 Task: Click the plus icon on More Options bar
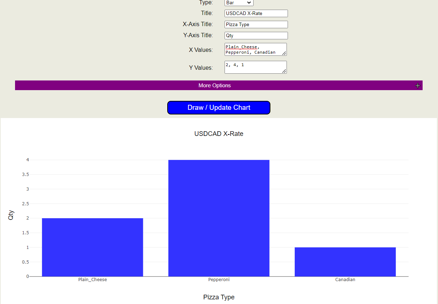[x=418, y=85]
